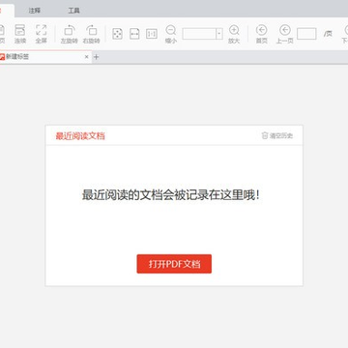Go to first page 首页
Screen dimensions: 348x348
[262, 34]
